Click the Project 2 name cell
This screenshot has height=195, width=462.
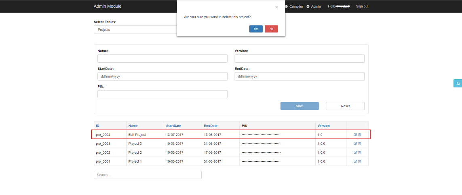[x=145, y=153]
